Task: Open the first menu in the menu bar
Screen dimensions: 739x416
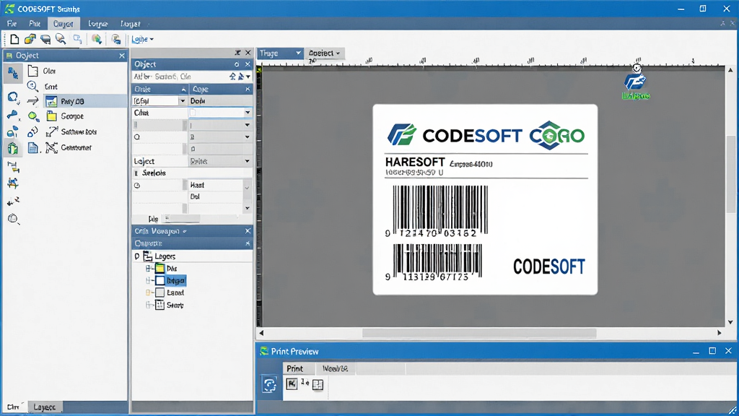Action: pyautogui.click(x=12, y=24)
